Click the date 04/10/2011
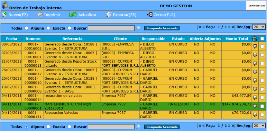 11,112
